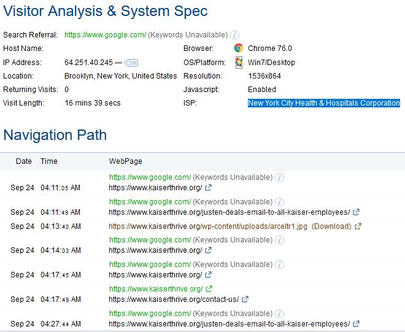
Task: Open green kaiserthrive.org referrer in 04:17:49 row
Action: (x=156, y=289)
